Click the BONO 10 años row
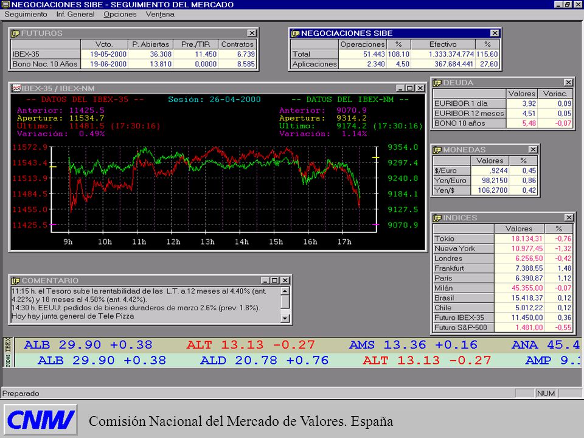Image resolution: width=584 pixels, height=438 pixels. click(503, 123)
